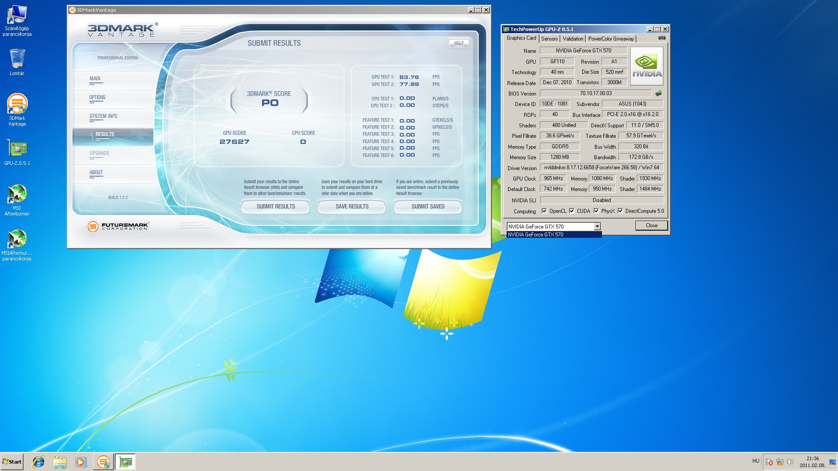Click the GPU-Z title bar icon
The image size is (838, 471).
(506, 29)
